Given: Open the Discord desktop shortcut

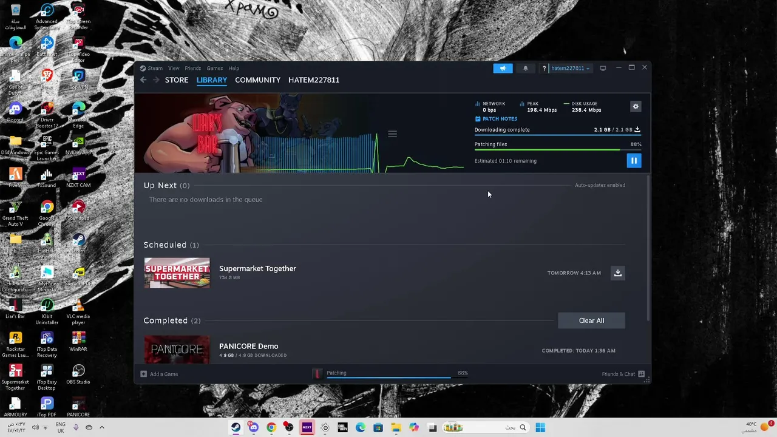Looking at the screenshot, I should 15,110.
